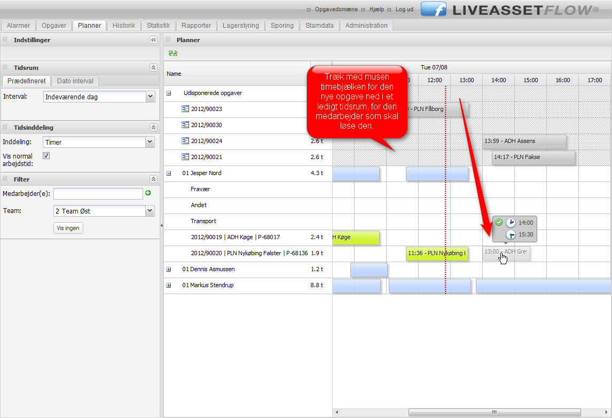
Task: Expand the 01 Markus Stendrup row
Action: pos(169,286)
